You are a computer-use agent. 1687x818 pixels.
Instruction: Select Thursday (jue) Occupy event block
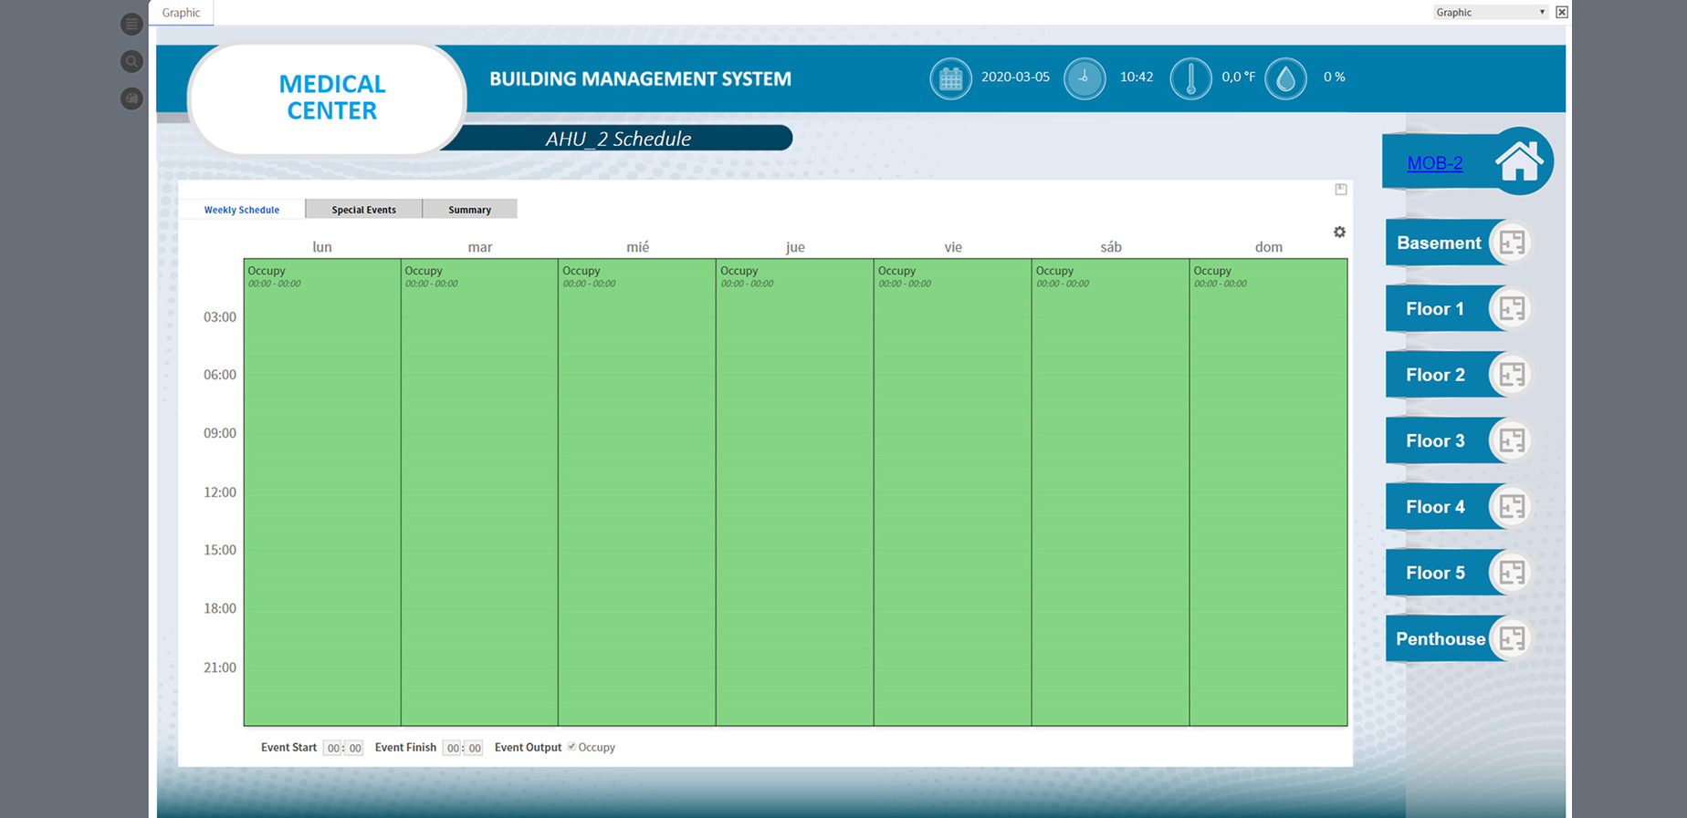click(795, 492)
